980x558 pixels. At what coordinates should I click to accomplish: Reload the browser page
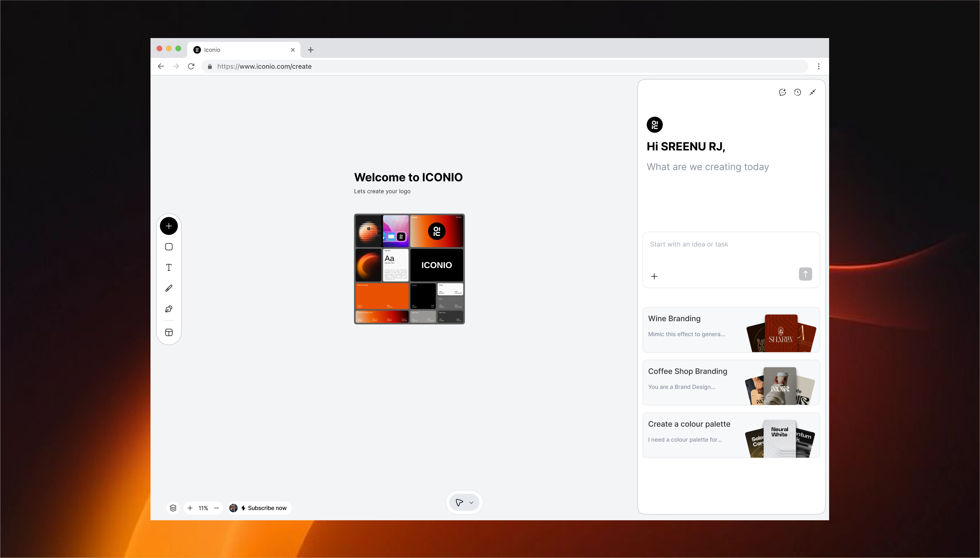click(191, 66)
